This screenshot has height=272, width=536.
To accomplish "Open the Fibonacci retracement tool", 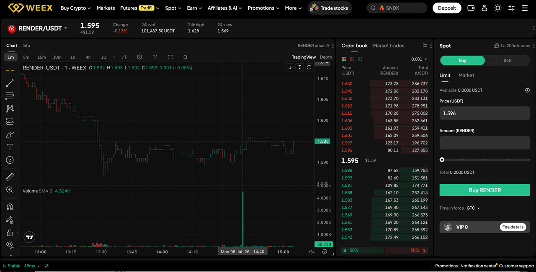I will click(10, 96).
